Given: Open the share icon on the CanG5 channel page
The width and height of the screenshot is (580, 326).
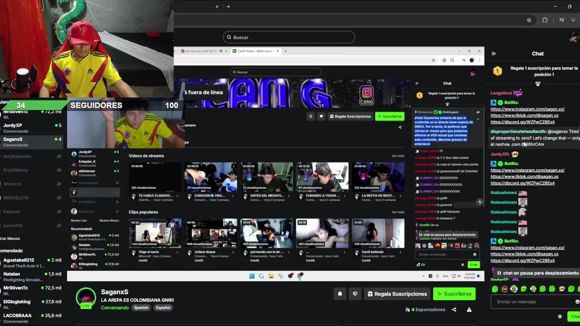Looking at the screenshot, I should click(x=400, y=127).
